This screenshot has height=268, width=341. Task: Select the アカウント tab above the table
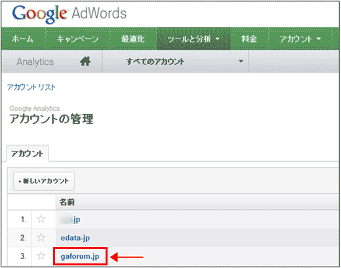pos(28,153)
